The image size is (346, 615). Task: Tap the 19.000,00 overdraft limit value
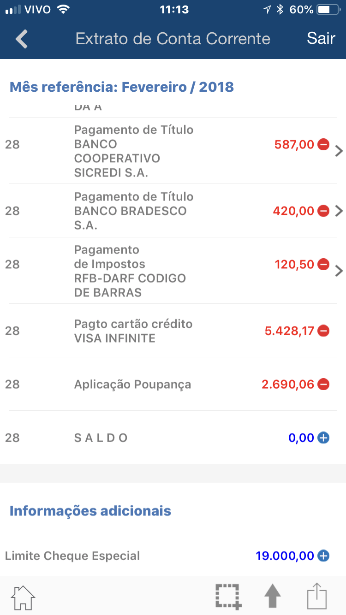(285, 556)
